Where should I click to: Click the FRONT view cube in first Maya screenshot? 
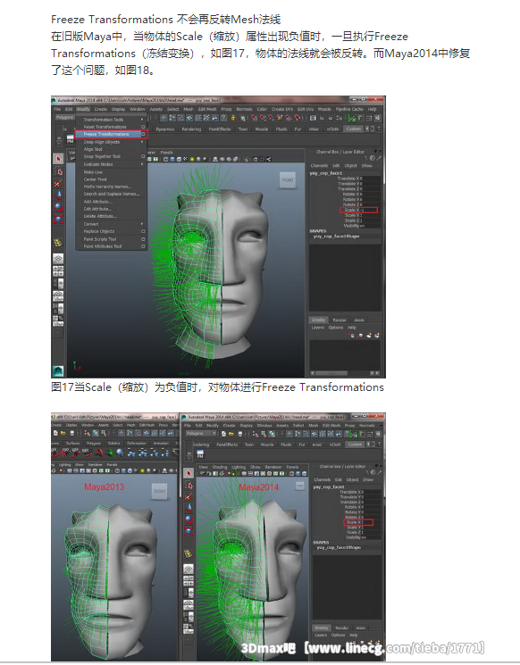point(288,179)
